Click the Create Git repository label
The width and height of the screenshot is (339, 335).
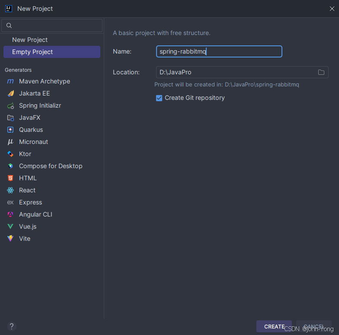point(195,98)
